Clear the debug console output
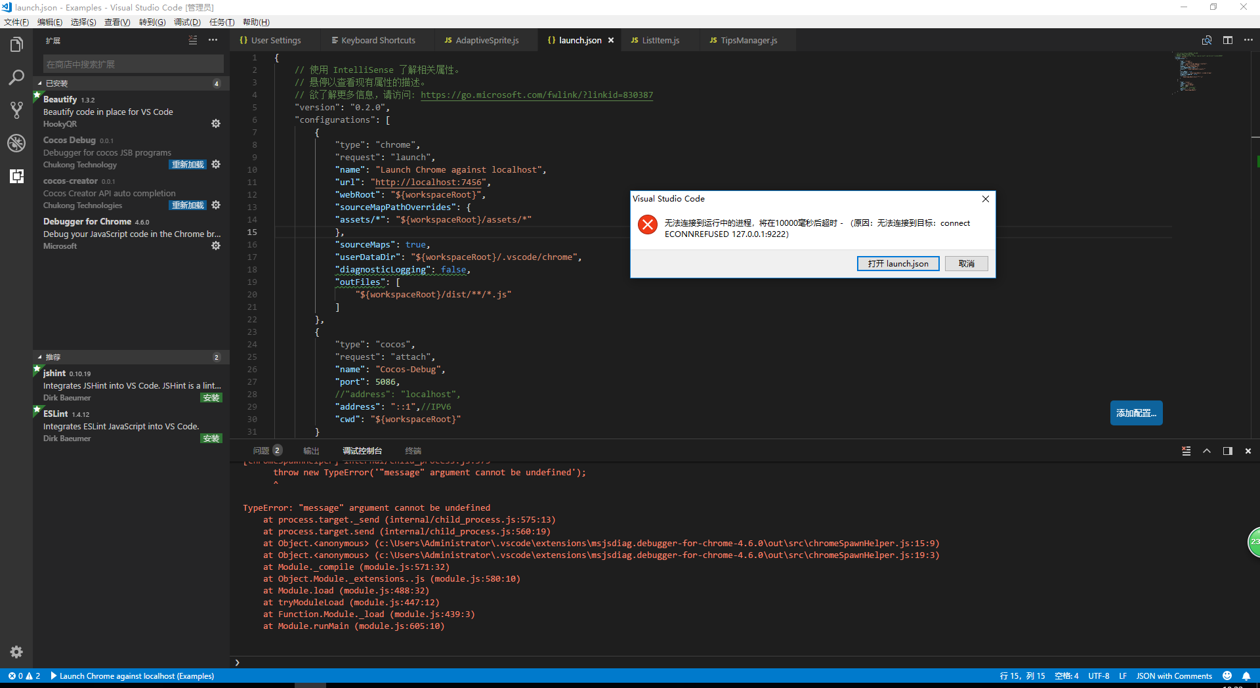The image size is (1260, 688). [x=1186, y=451]
